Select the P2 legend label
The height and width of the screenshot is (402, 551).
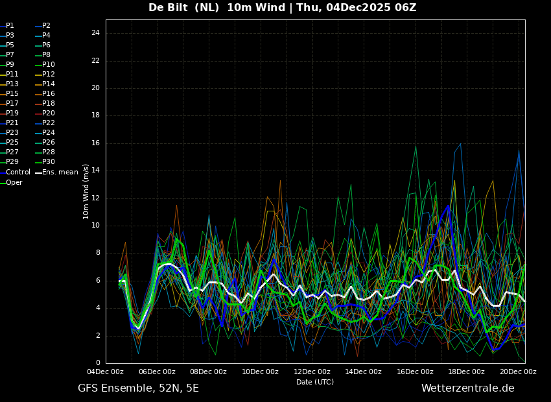[46, 26]
